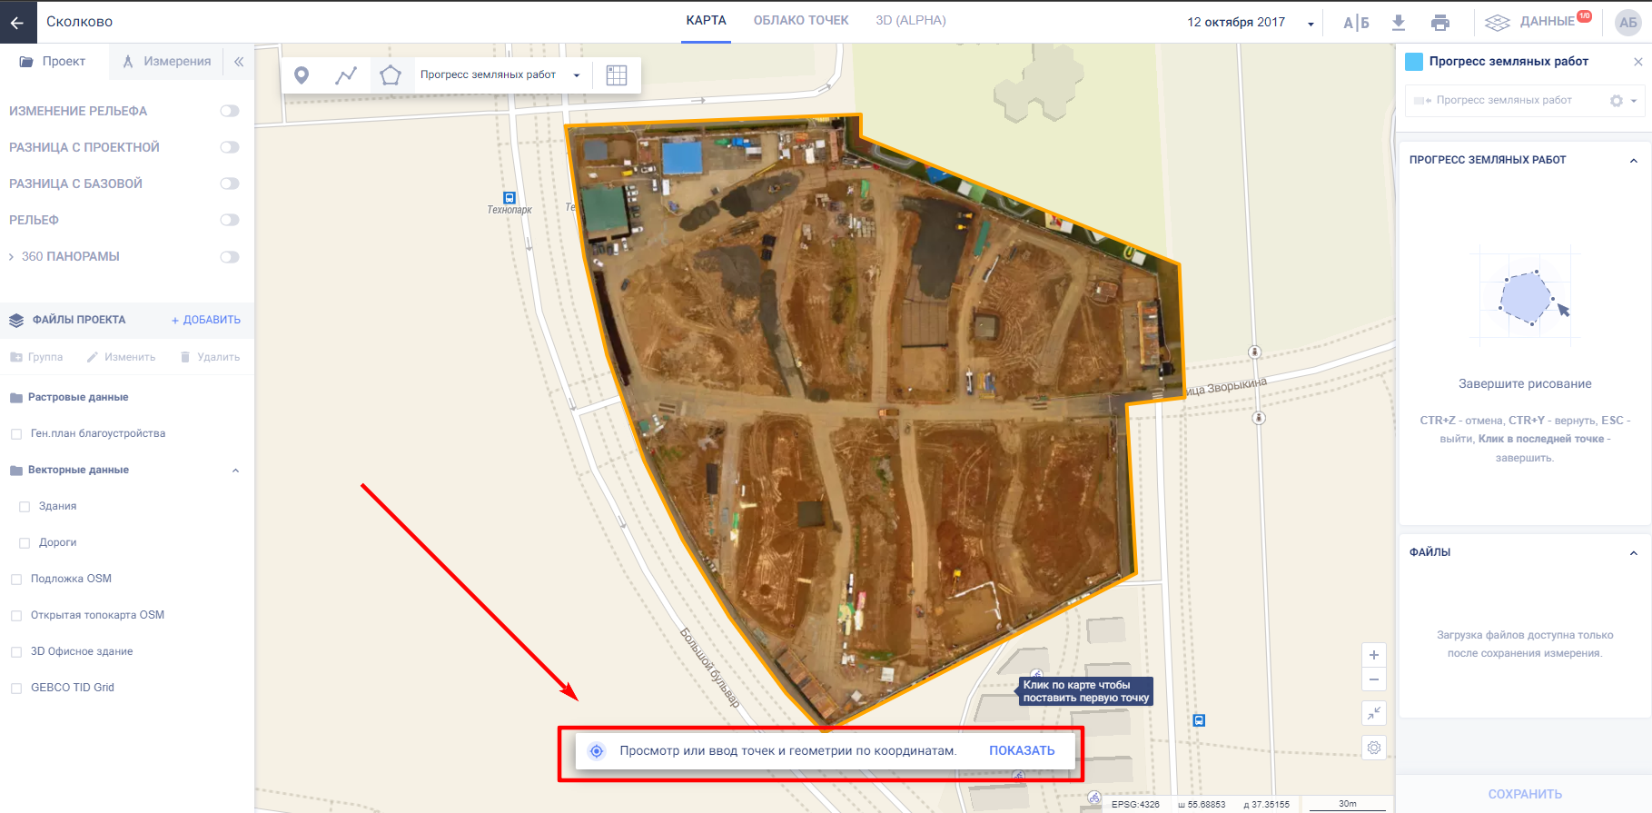Open the measurements table grid icon

(617, 75)
